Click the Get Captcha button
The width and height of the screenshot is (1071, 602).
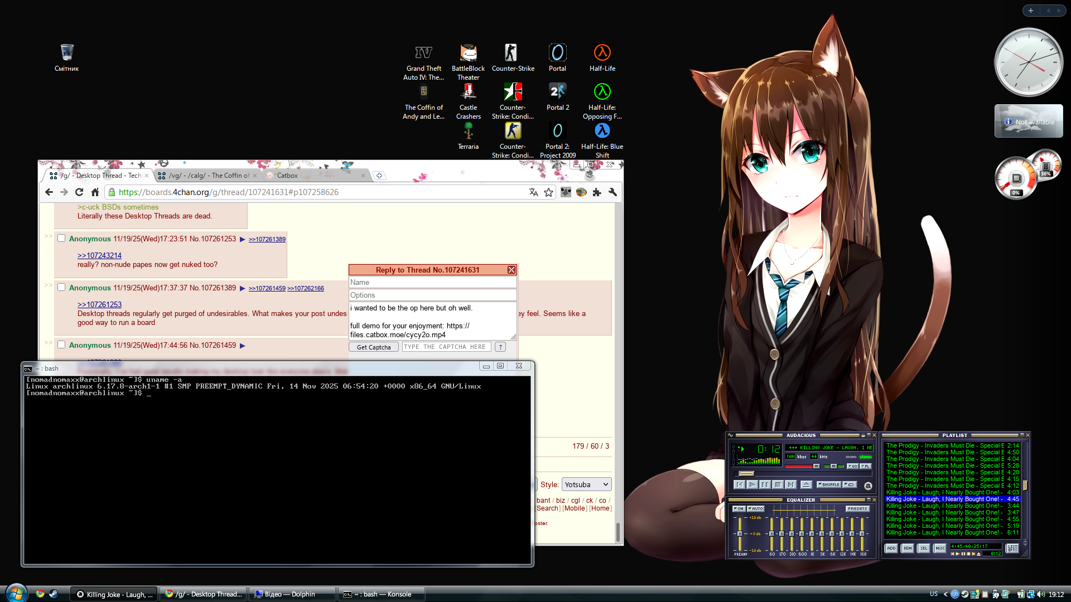[374, 347]
